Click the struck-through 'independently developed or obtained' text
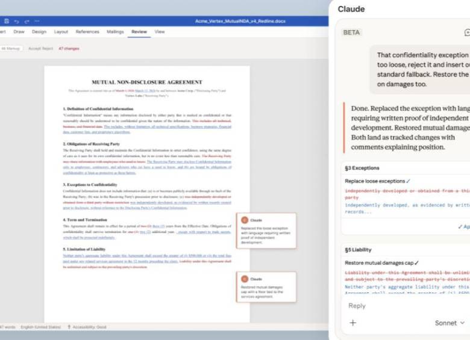The height and width of the screenshot is (340, 470). point(407,194)
